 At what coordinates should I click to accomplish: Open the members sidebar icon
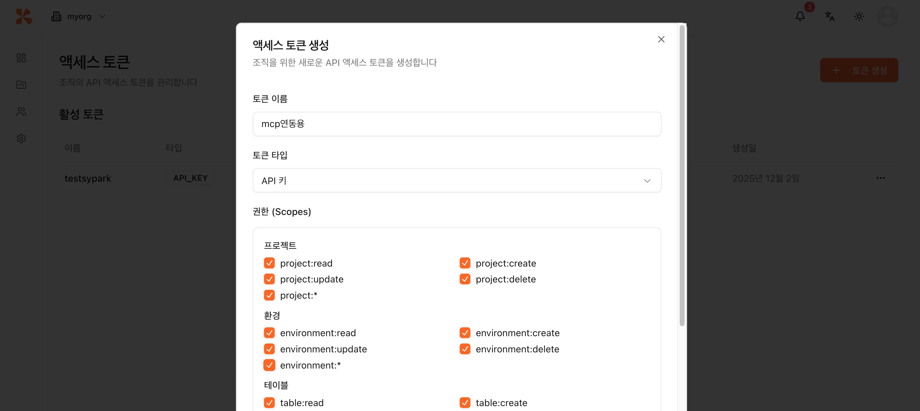point(21,111)
